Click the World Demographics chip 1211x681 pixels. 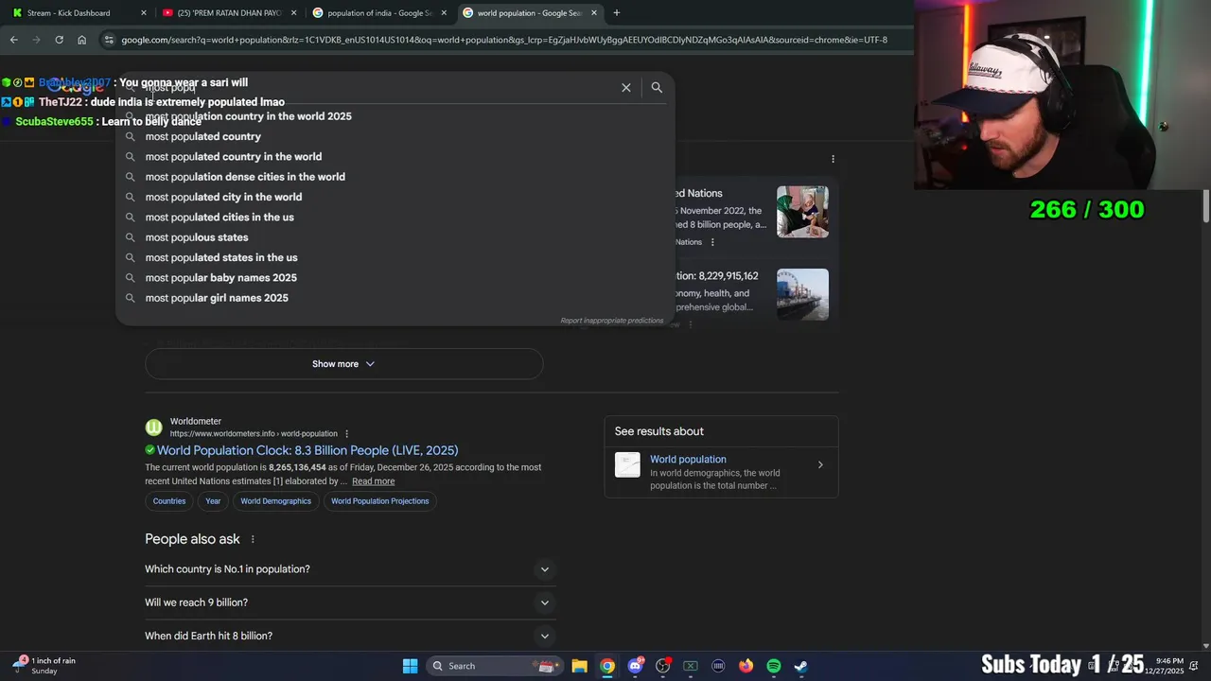[275, 501]
